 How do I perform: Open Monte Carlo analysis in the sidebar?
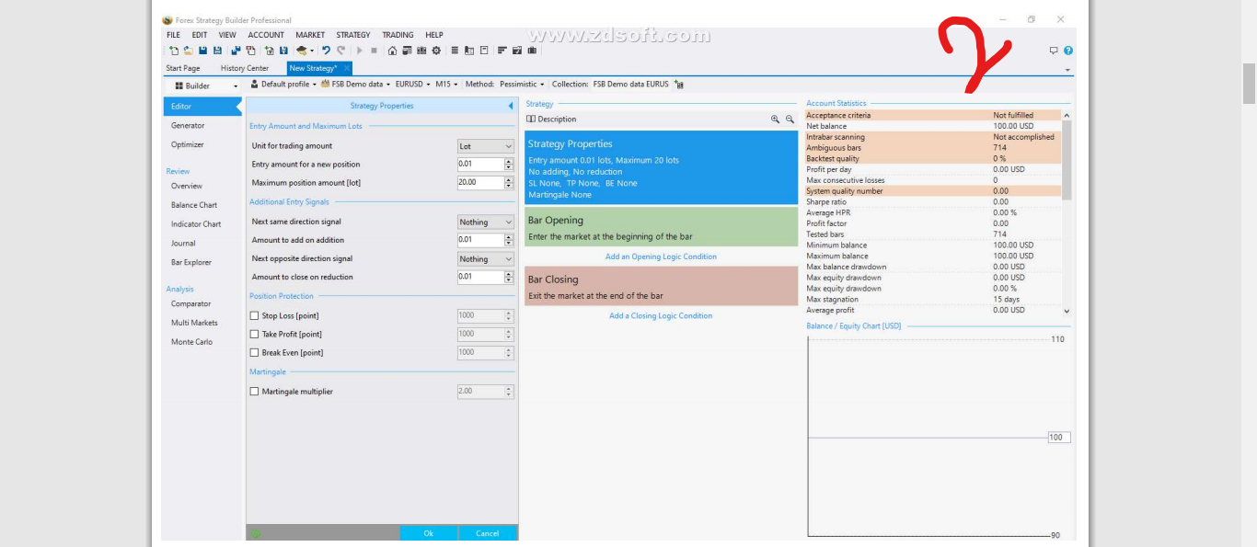coord(191,342)
